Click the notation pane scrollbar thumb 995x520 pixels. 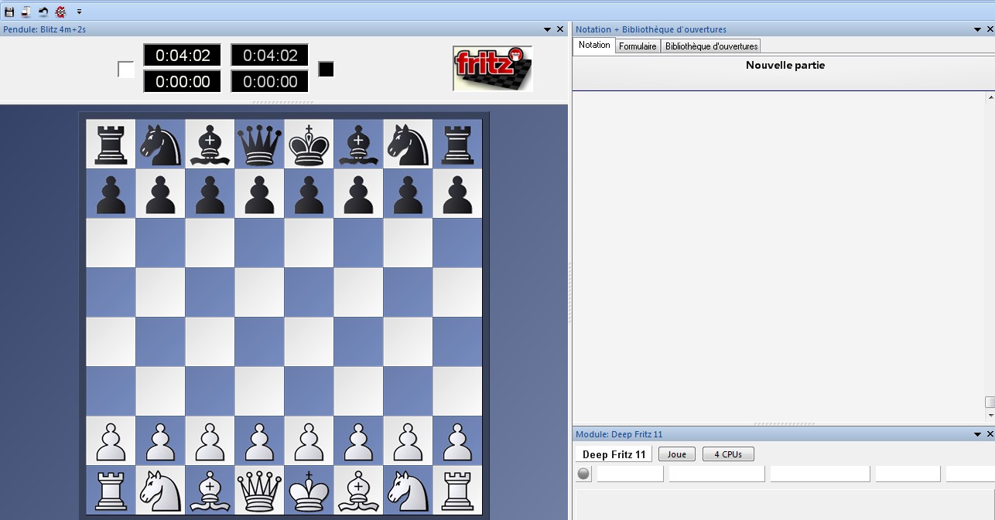(x=990, y=403)
